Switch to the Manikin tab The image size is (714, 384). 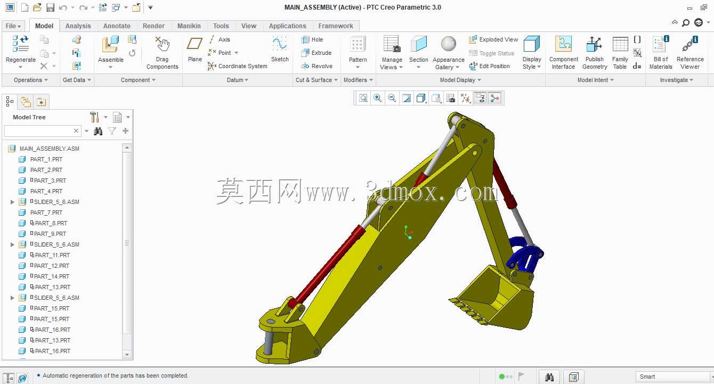point(189,26)
